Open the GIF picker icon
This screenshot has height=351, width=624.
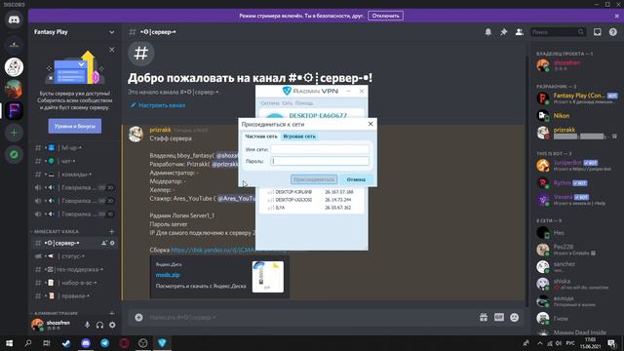[x=498, y=317]
